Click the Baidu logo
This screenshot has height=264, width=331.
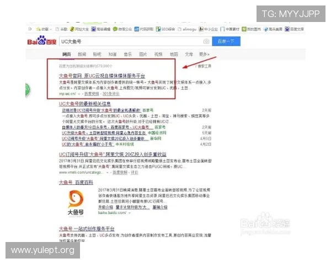coord(42,41)
